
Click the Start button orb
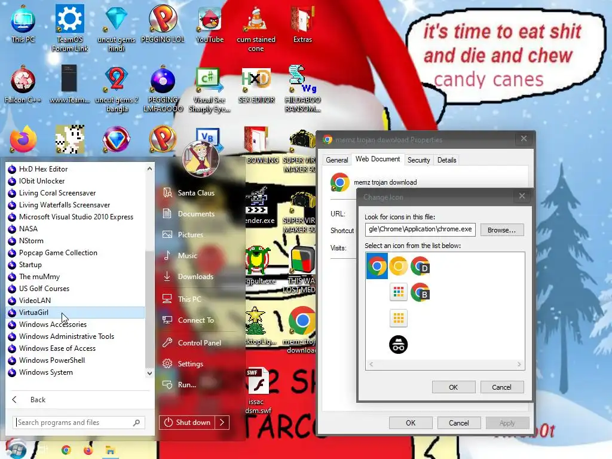pos(16,449)
